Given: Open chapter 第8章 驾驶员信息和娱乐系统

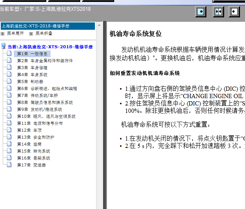Looking at the screenshot, I should click(45, 102).
